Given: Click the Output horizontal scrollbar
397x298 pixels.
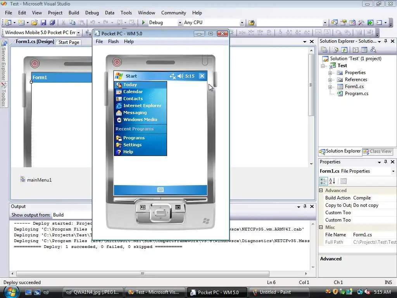Looking at the screenshot, I should [x=143, y=274].
